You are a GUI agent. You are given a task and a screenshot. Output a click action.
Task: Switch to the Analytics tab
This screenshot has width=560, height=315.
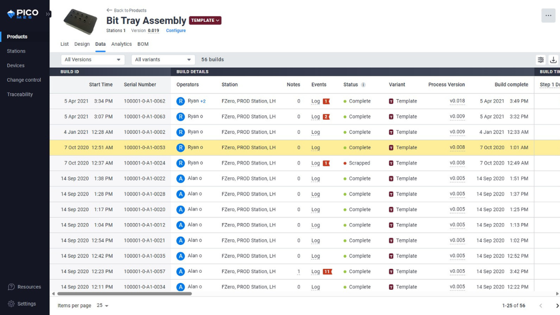(121, 44)
